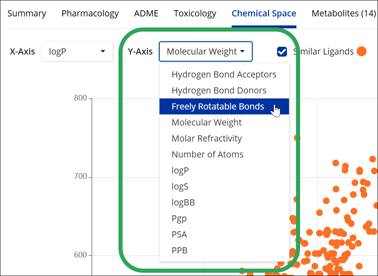Choose Molar Refractivity option

207,139
